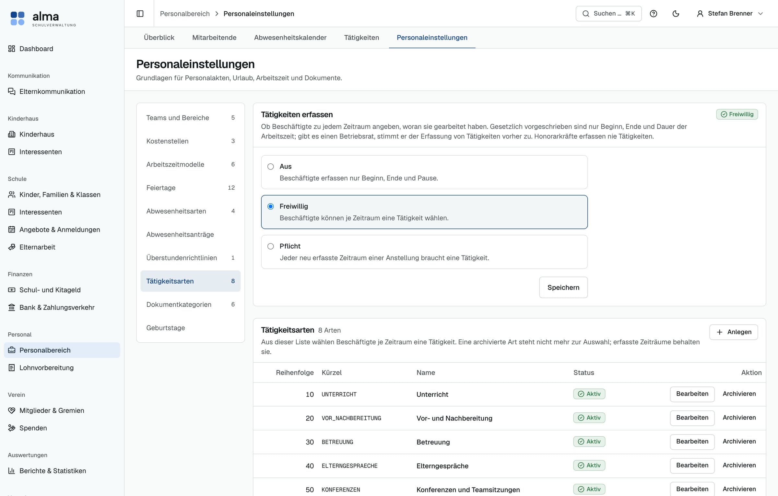The width and height of the screenshot is (778, 496).
Task: Switch to dark mode moon icon
Action: (x=676, y=14)
